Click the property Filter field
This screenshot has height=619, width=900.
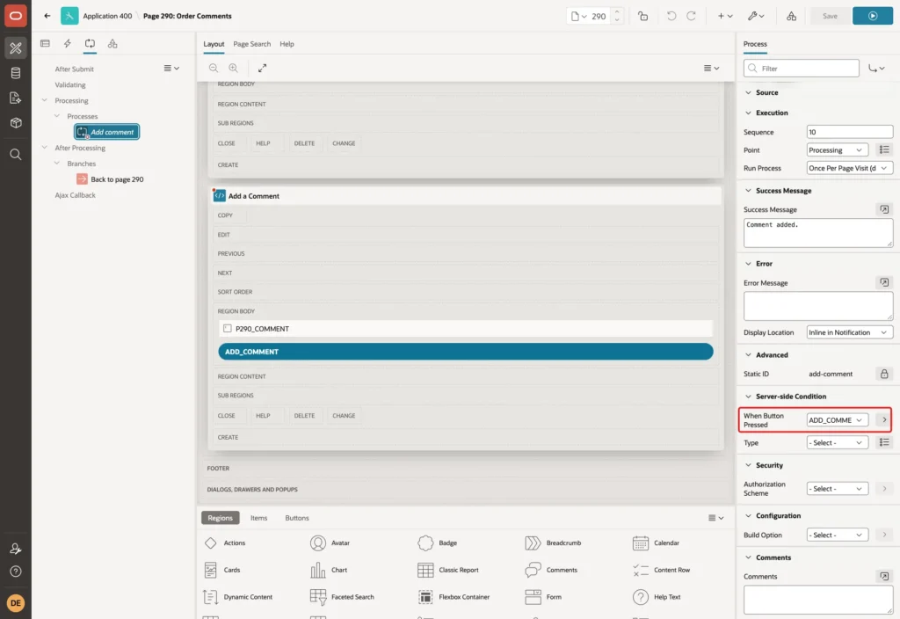coord(802,69)
